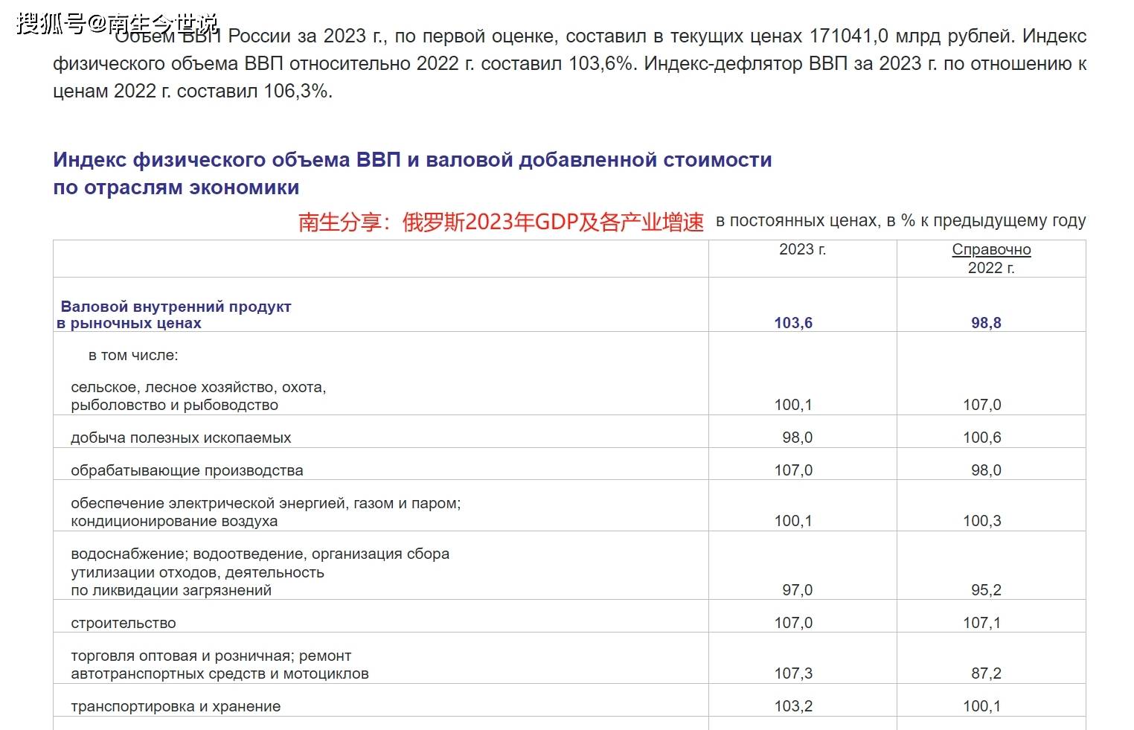Select the добыча полезных ископаемых row
1134x730 pixels.
pyautogui.click(x=181, y=437)
